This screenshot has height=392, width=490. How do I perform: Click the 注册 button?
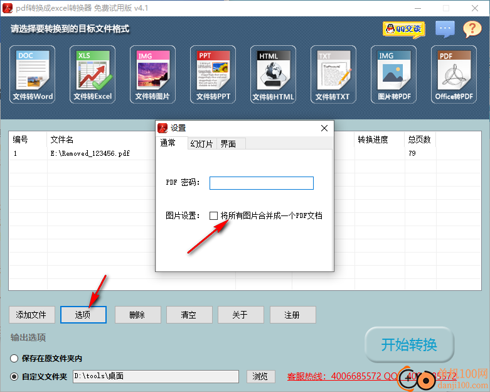coord(292,315)
